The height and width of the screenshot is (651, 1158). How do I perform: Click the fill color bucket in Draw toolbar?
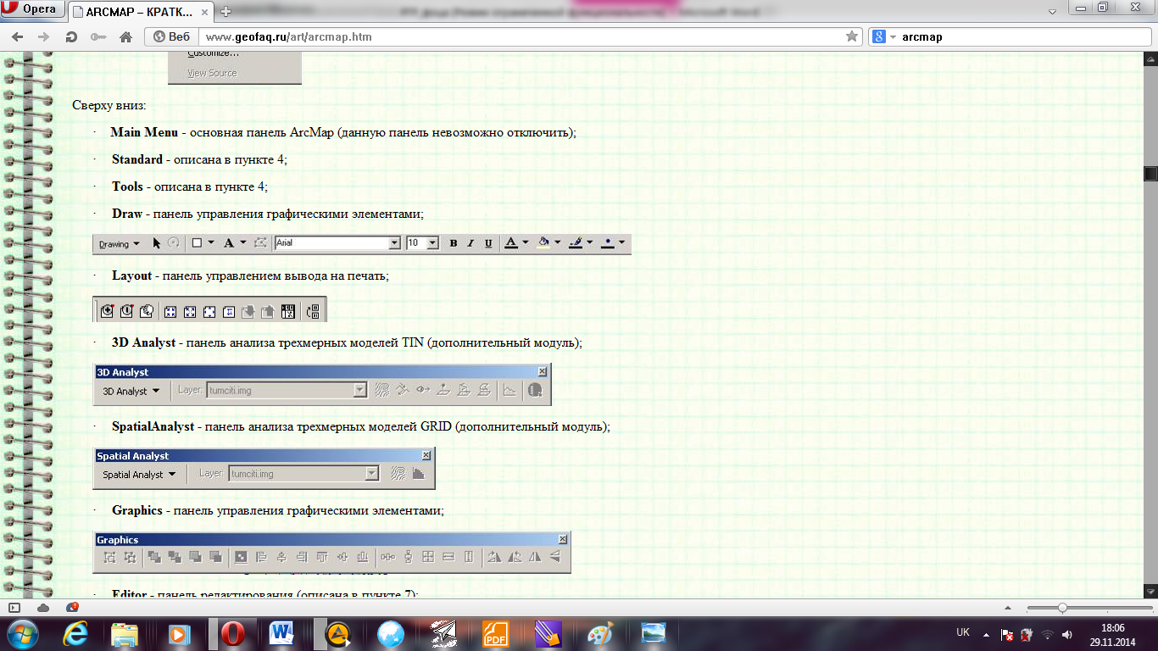coord(543,243)
